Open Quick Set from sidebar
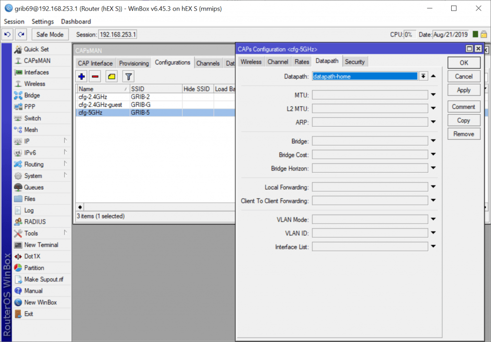491x342 pixels. [36, 49]
